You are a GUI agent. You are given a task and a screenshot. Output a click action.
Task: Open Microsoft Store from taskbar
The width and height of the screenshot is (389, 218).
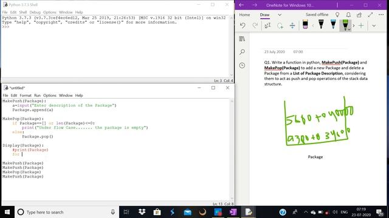[157, 212]
